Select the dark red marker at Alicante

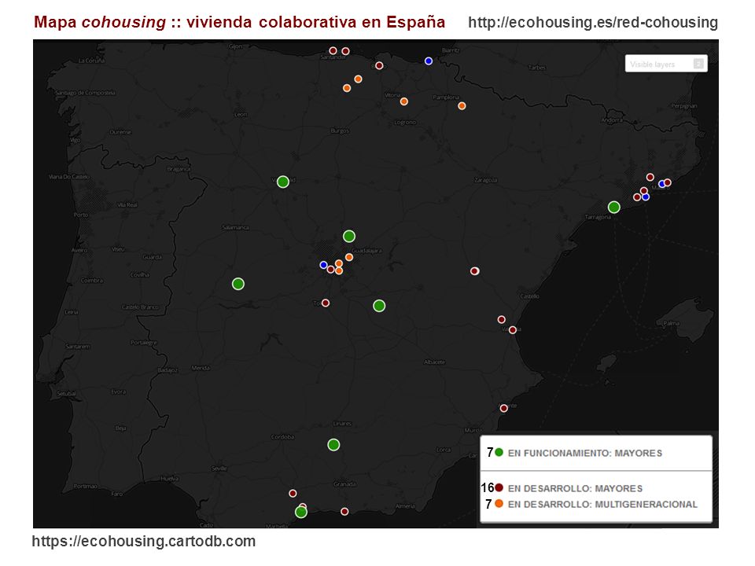pyautogui.click(x=503, y=408)
